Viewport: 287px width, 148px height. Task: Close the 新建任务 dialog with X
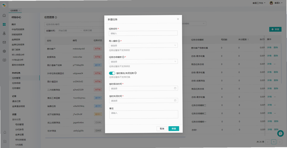tap(178, 19)
